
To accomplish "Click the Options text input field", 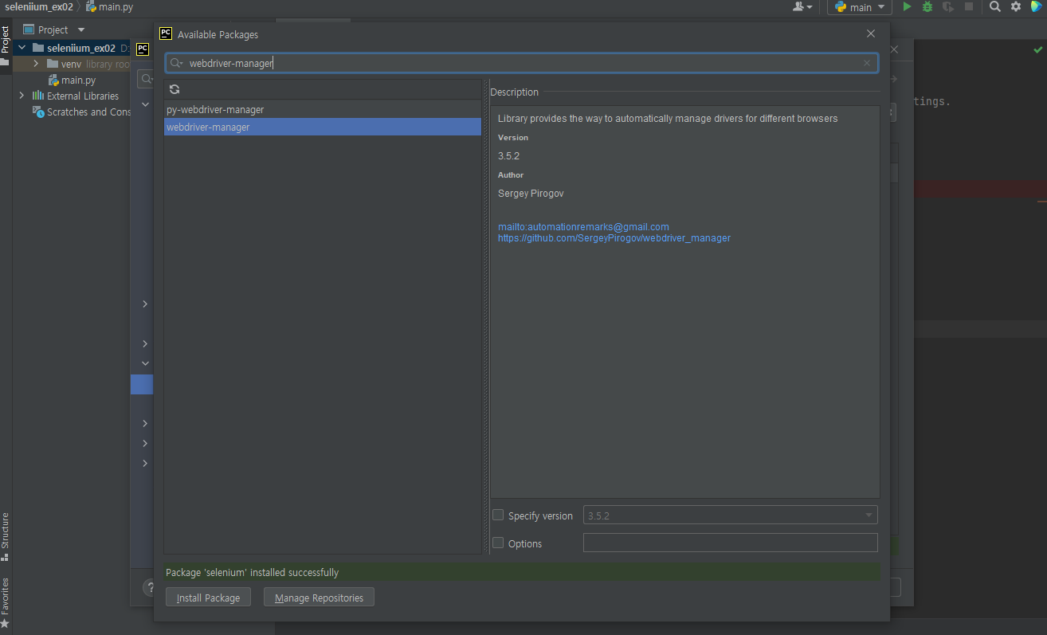I will click(x=731, y=543).
